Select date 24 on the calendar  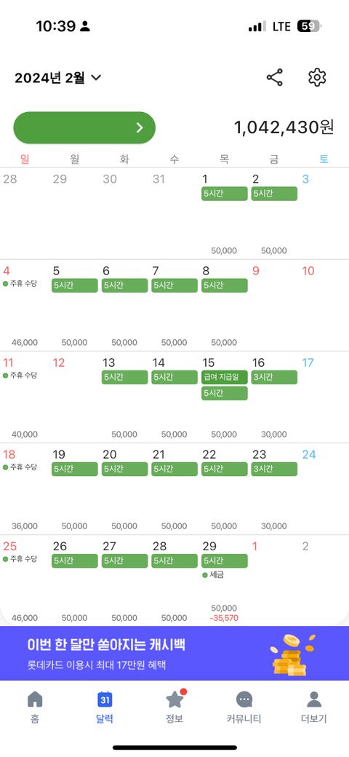click(x=308, y=454)
